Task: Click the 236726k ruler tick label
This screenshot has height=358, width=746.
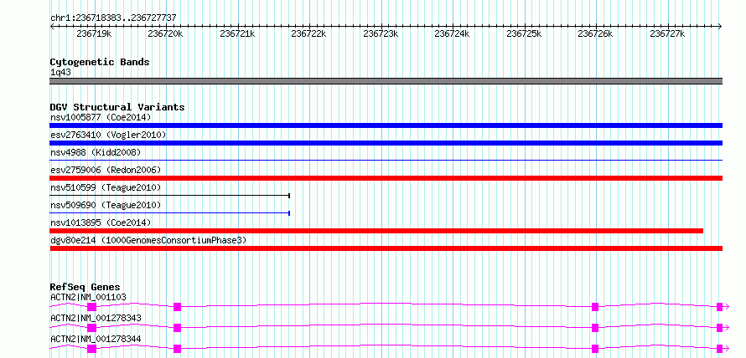Action: click(x=595, y=33)
